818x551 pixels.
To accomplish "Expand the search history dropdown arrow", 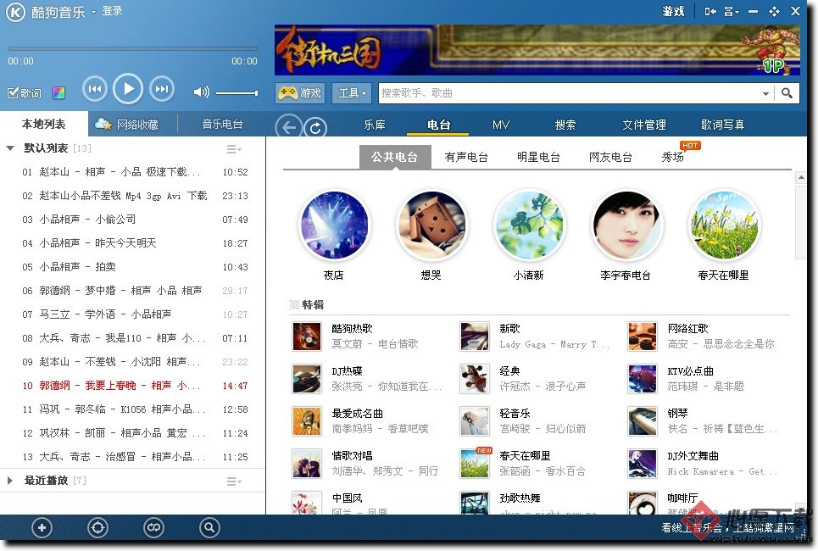I will tap(765, 93).
